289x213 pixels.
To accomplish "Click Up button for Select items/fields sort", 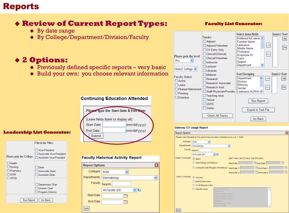I will pos(284,38).
